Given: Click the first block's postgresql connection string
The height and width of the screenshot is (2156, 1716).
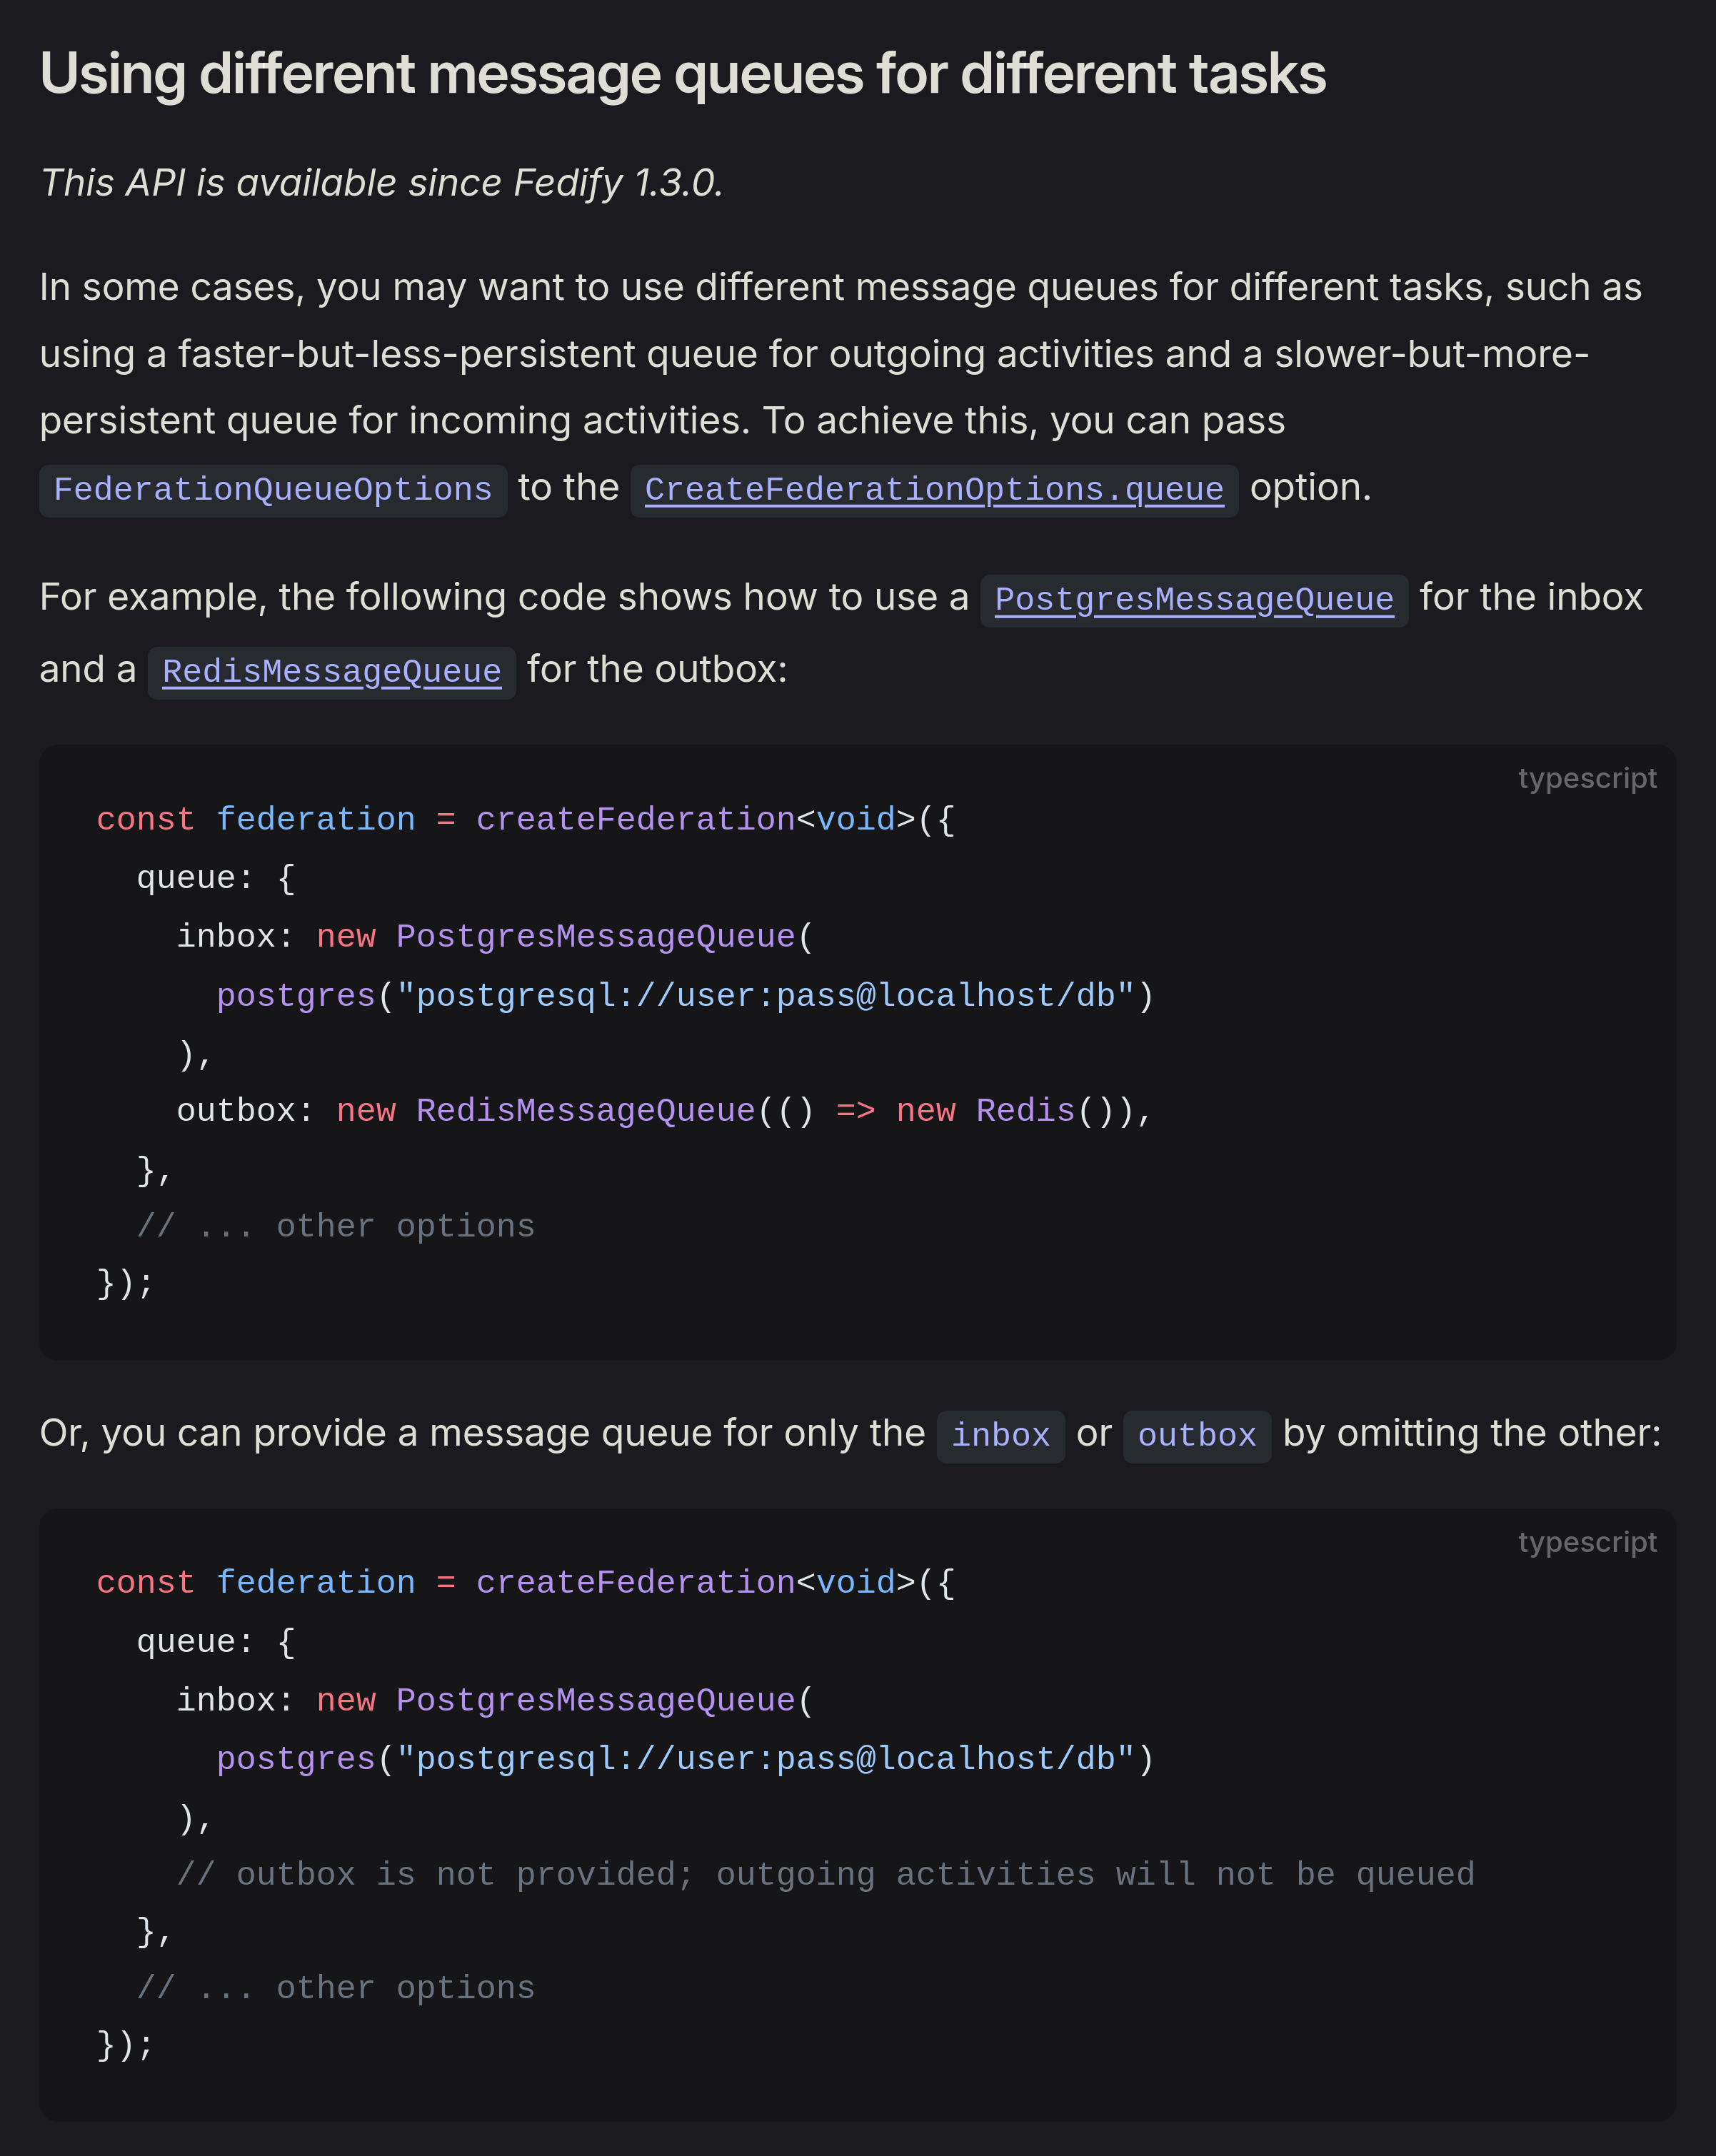Looking at the screenshot, I should (765, 996).
